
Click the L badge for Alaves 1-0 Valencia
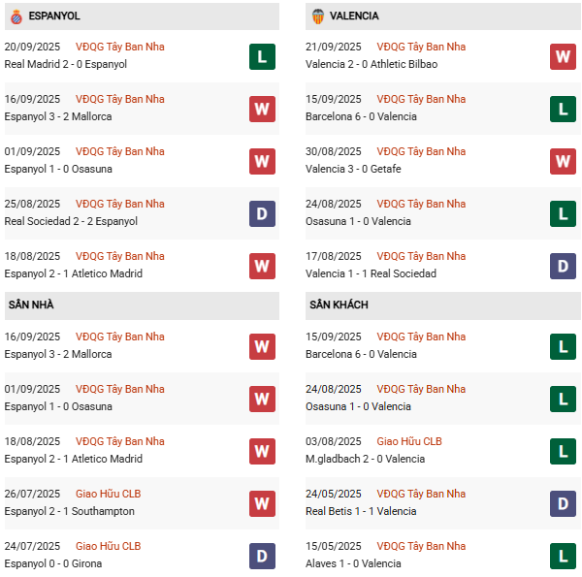(564, 556)
